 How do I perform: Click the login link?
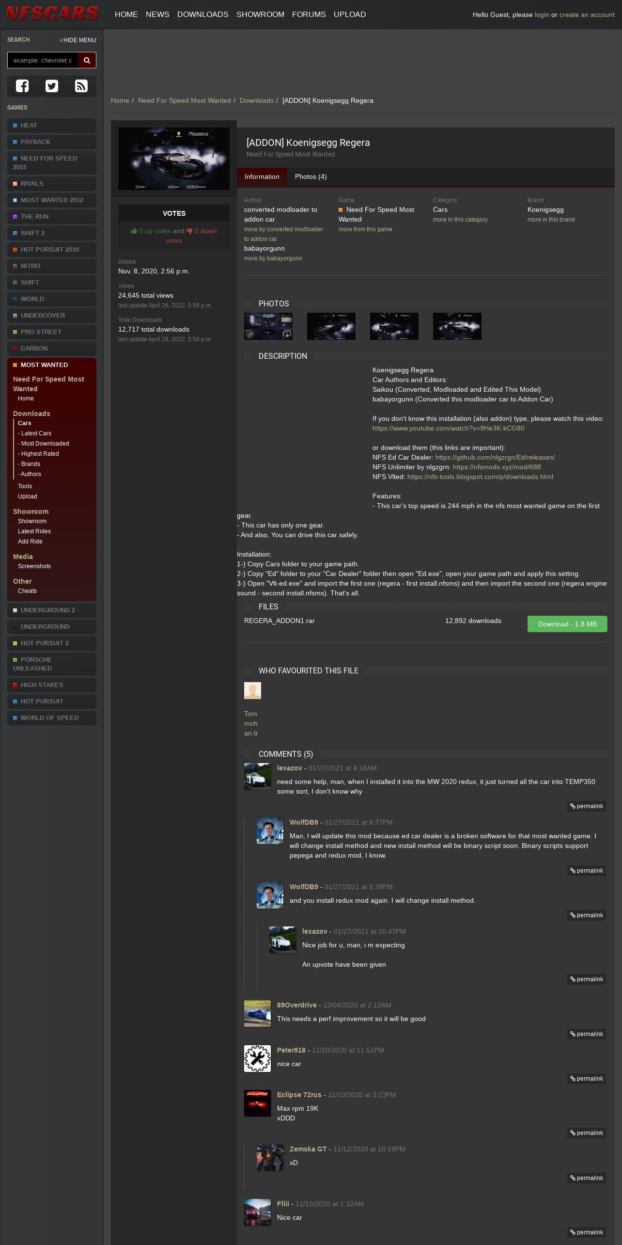542,15
